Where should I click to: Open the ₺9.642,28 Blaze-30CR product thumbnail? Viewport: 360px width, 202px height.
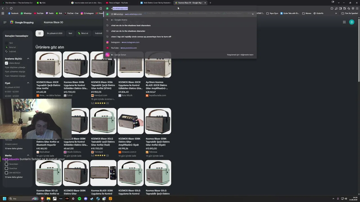(49, 65)
